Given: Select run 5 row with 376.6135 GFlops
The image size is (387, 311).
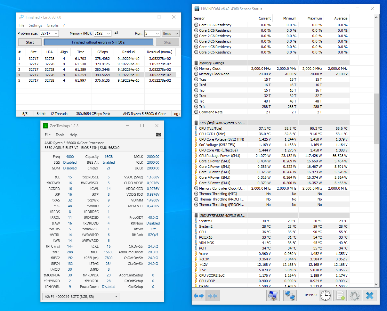Looking at the screenshot, I should (x=96, y=80).
